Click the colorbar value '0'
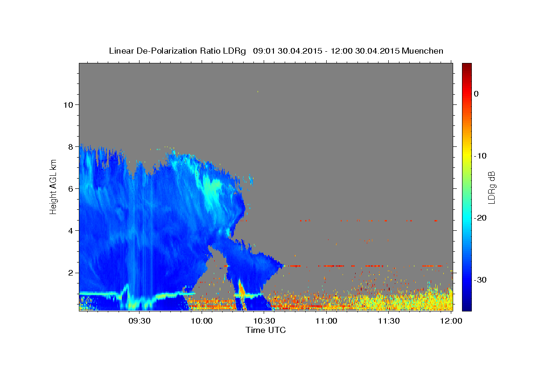560x373 pixels. click(476, 94)
